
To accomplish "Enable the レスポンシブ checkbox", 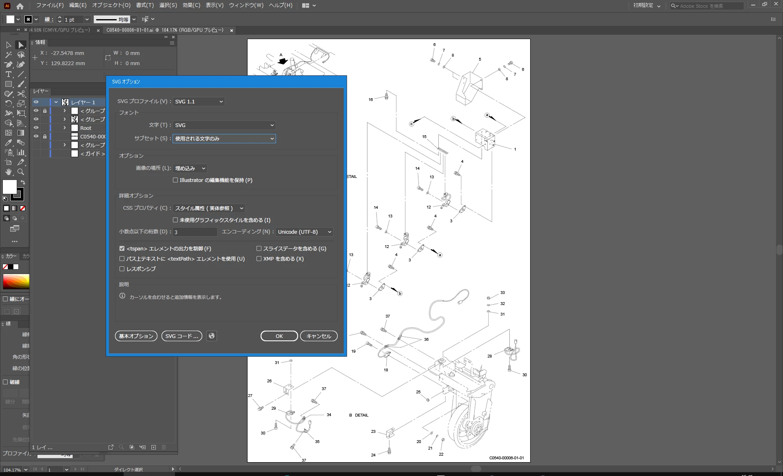I will tap(122, 269).
